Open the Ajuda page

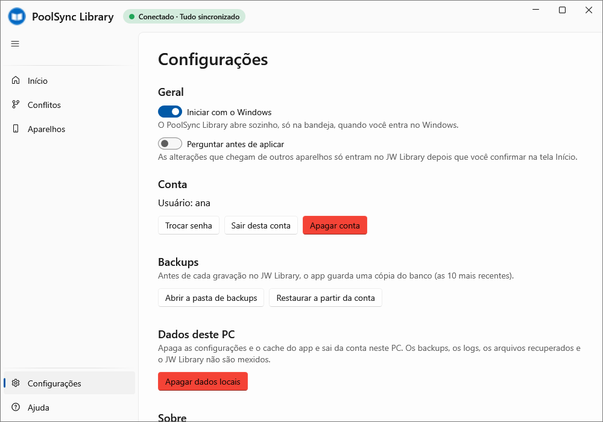click(69, 408)
